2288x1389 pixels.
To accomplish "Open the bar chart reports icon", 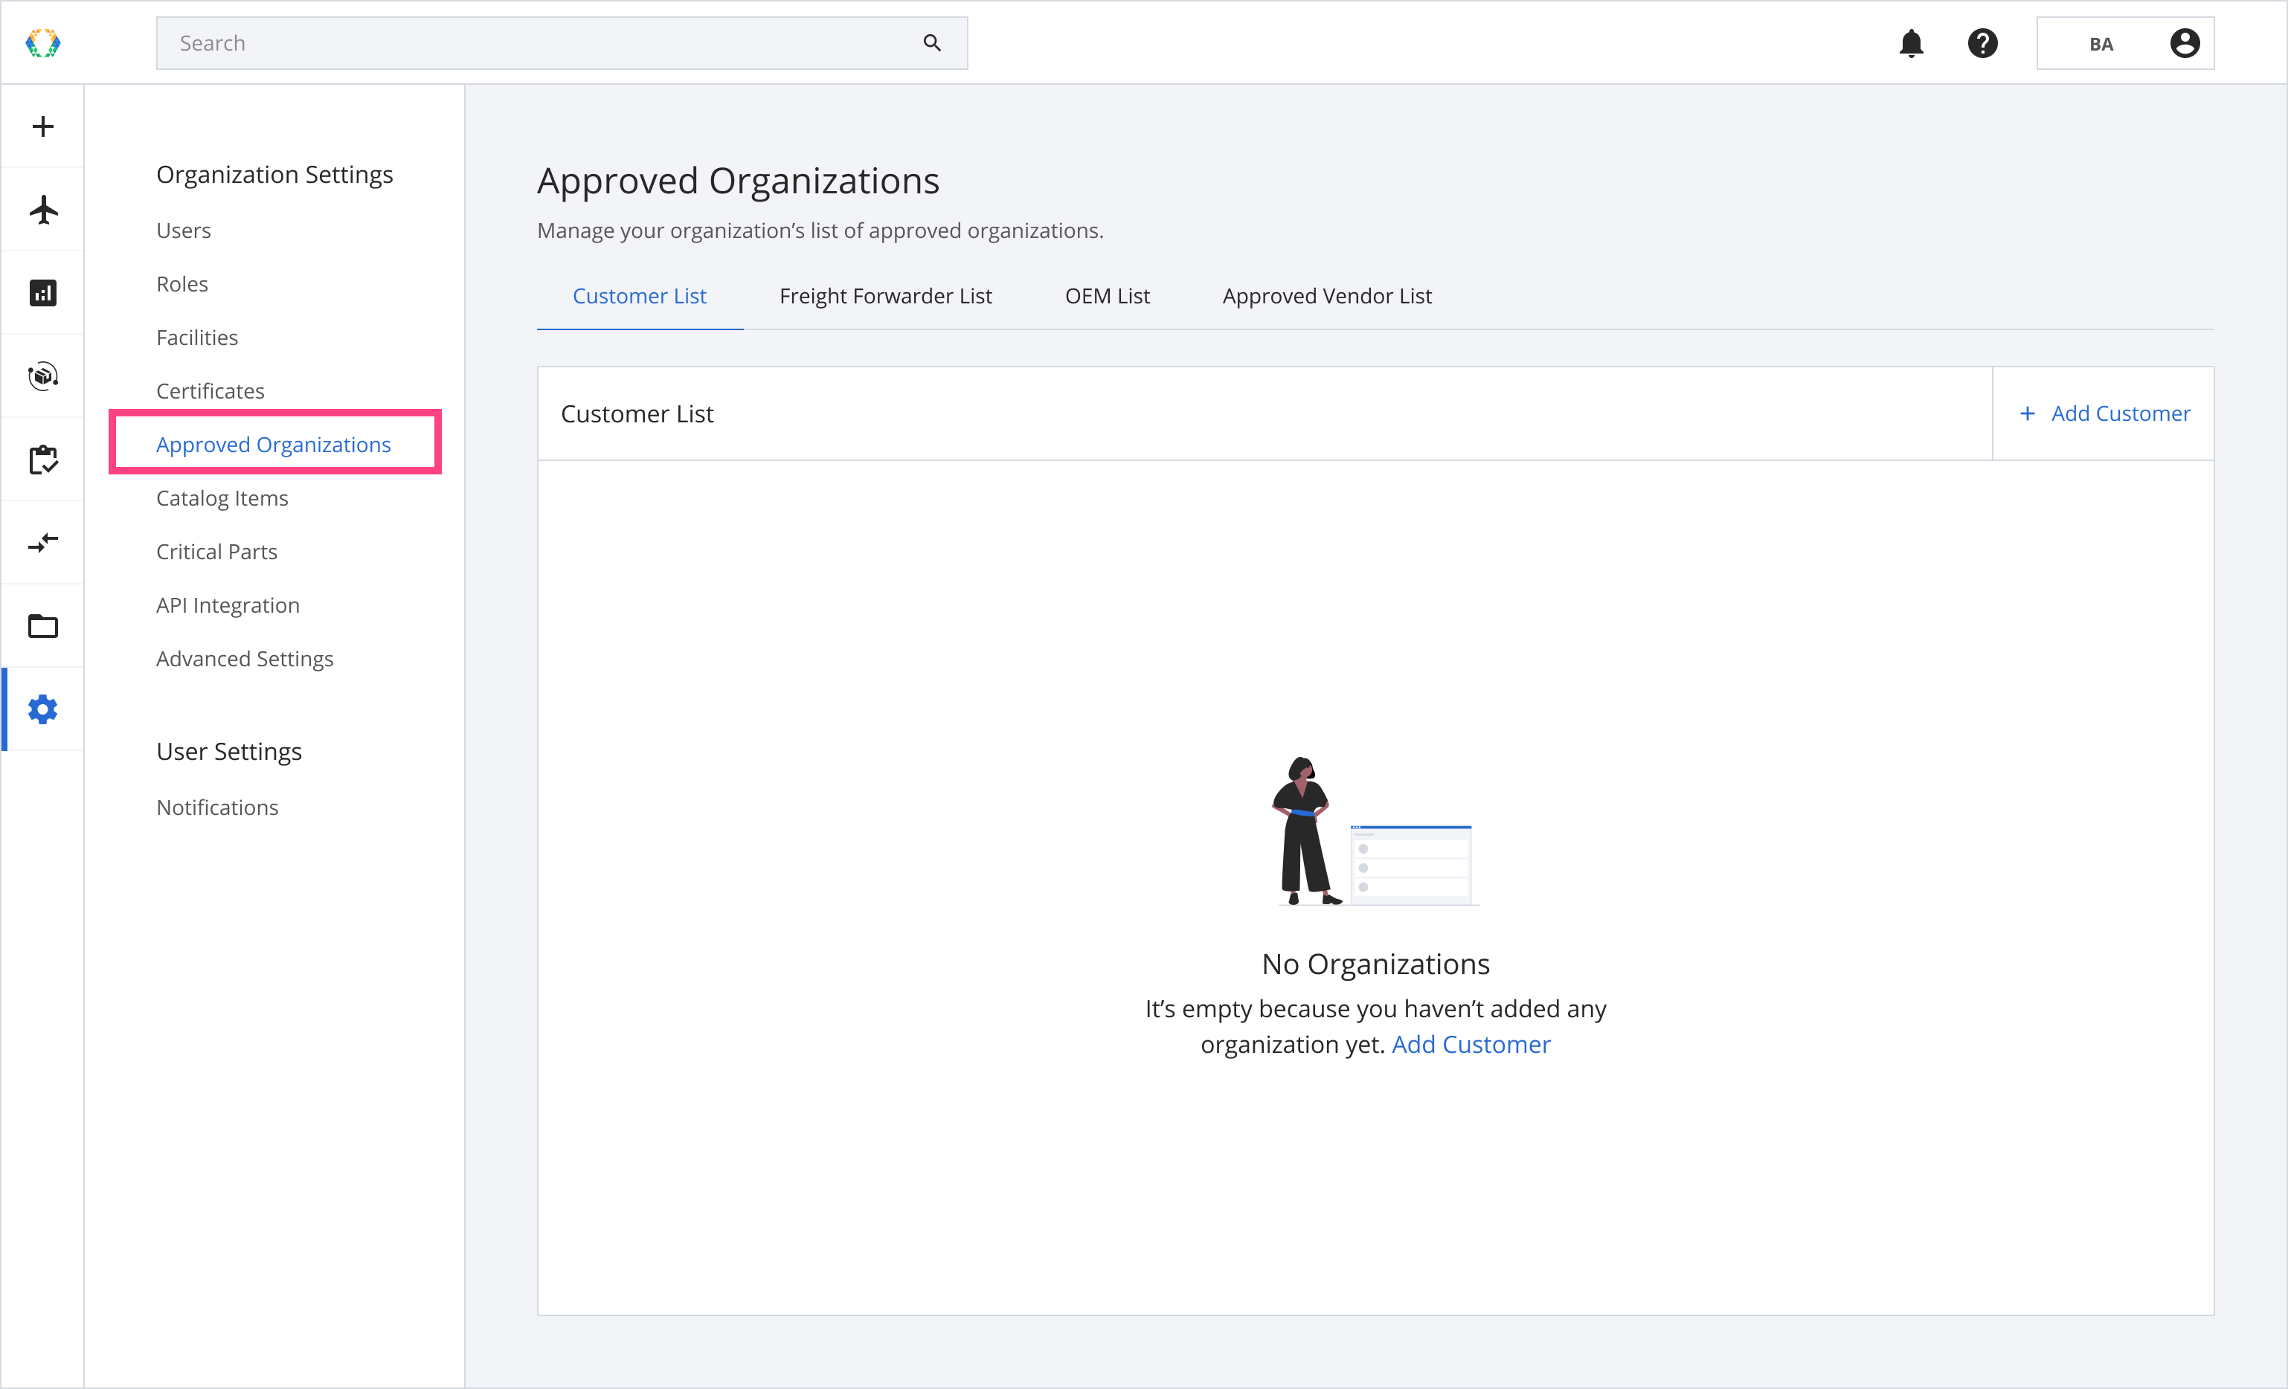I will (42, 294).
